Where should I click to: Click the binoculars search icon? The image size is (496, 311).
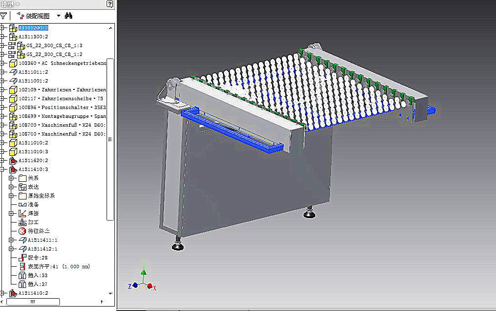[68, 15]
